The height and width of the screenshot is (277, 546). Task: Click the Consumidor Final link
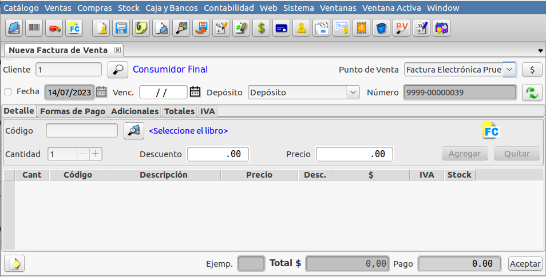click(x=171, y=70)
